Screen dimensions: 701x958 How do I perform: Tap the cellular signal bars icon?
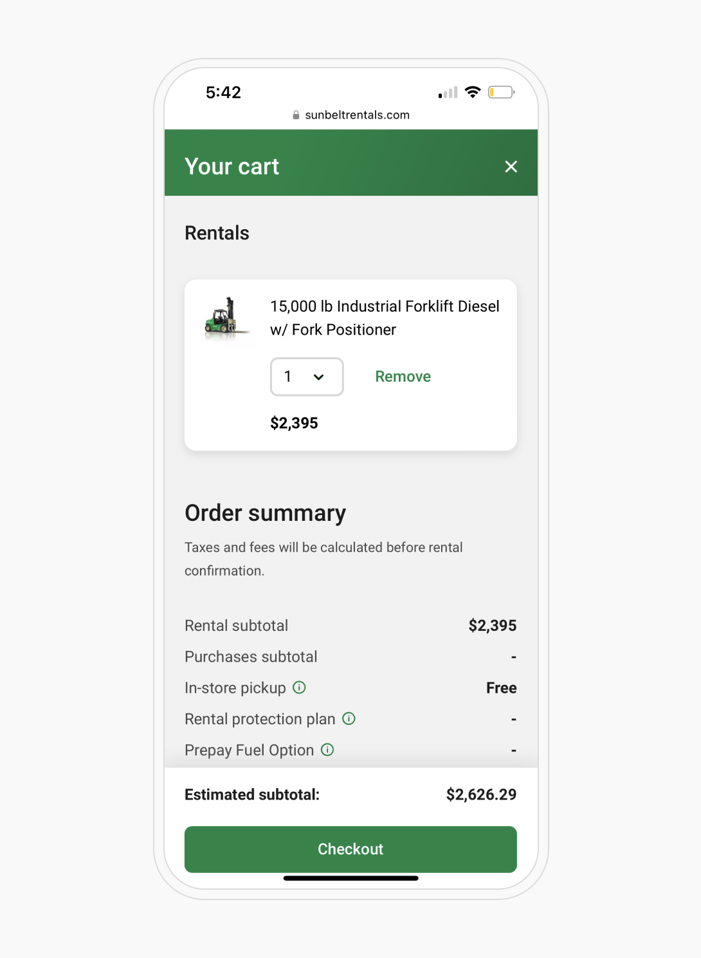[448, 93]
